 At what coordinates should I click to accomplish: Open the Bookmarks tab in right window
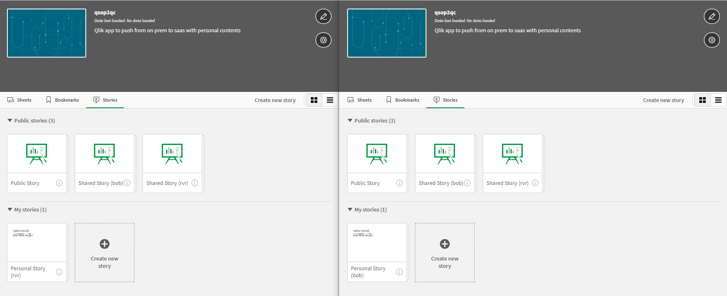(x=403, y=100)
